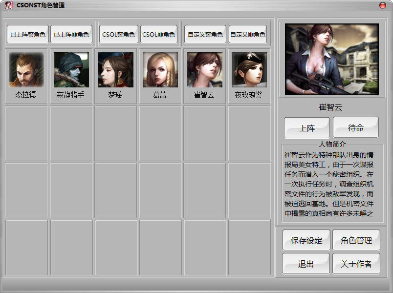This screenshot has height=293, width=393.
Task: Select the 夜玫瑰警 character portrait
Action: tap(249, 70)
